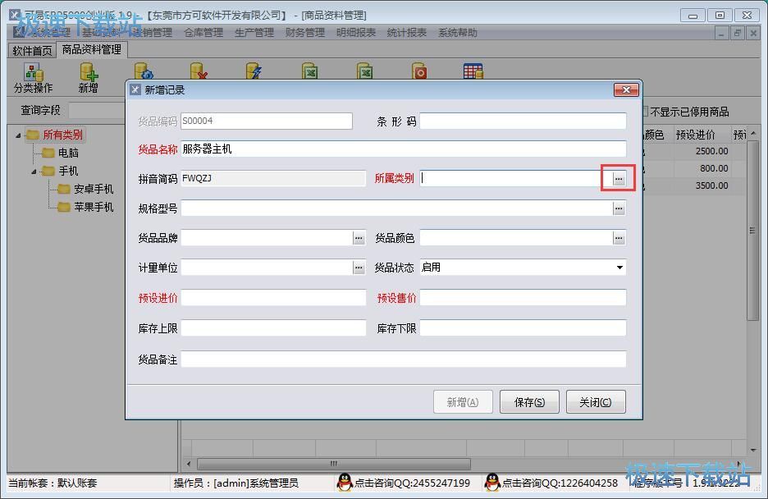Click 点击咨询QQ:1226404258 link
The image size is (768, 499).
pos(560,483)
